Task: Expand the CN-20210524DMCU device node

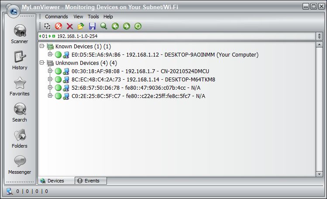Action: (x=50, y=71)
